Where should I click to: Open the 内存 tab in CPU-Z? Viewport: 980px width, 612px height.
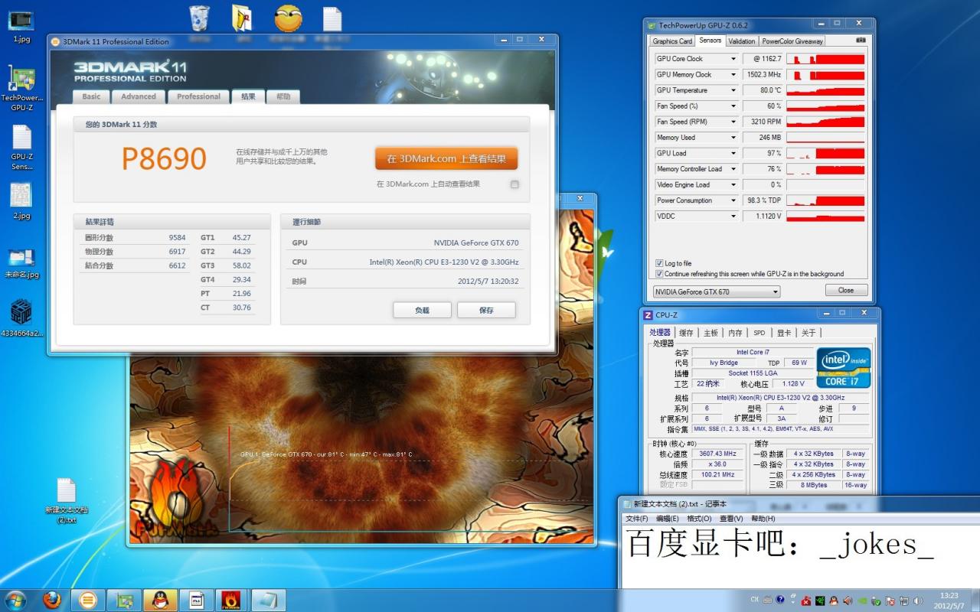[735, 333]
